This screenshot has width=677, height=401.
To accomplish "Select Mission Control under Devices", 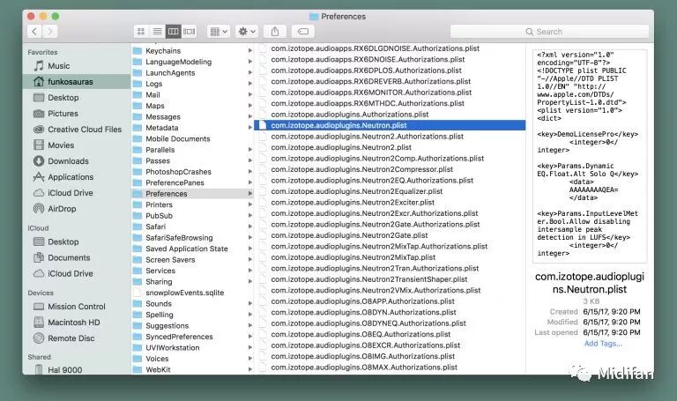I will pyautogui.click(x=77, y=307).
